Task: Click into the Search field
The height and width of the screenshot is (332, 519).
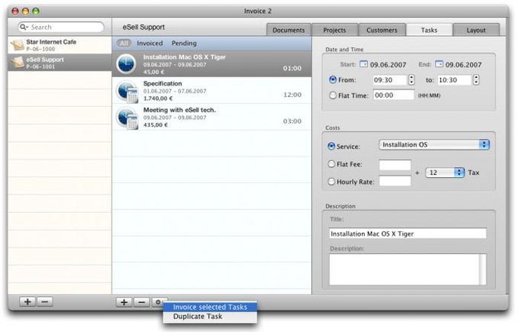Action: pos(61,27)
